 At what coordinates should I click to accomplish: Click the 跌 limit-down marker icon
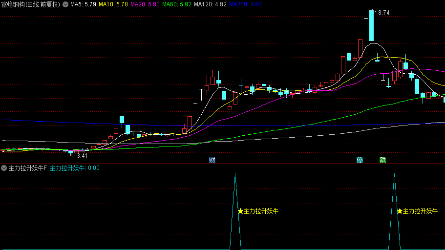[383, 160]
